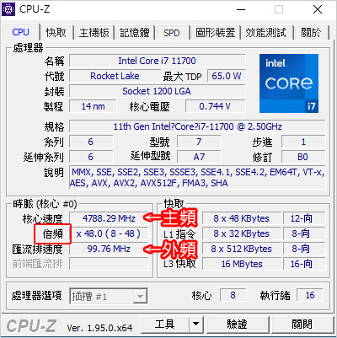Switch to the 關於 tab
The height and width of the screenshot is (338, 337).
tap(311, 33)
